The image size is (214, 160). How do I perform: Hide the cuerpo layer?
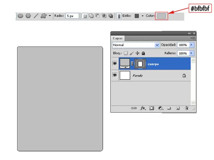point(115,63)
